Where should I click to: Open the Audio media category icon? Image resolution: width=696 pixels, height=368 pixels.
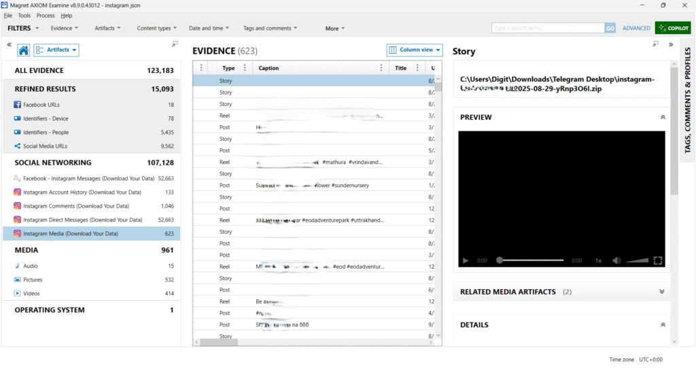point(17,266)
